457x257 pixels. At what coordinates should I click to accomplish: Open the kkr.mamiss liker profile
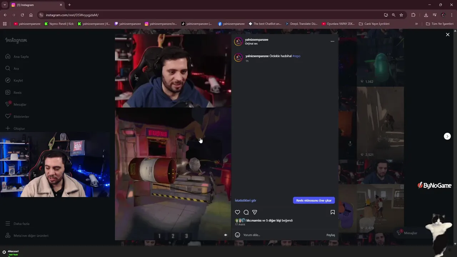(x=254, y=220)
